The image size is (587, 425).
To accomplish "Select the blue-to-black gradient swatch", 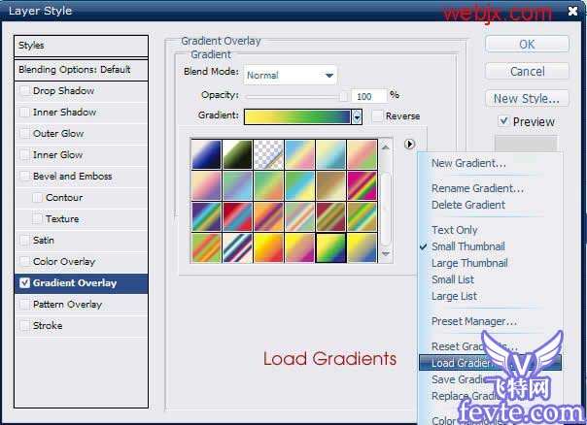I will (206, 154).
